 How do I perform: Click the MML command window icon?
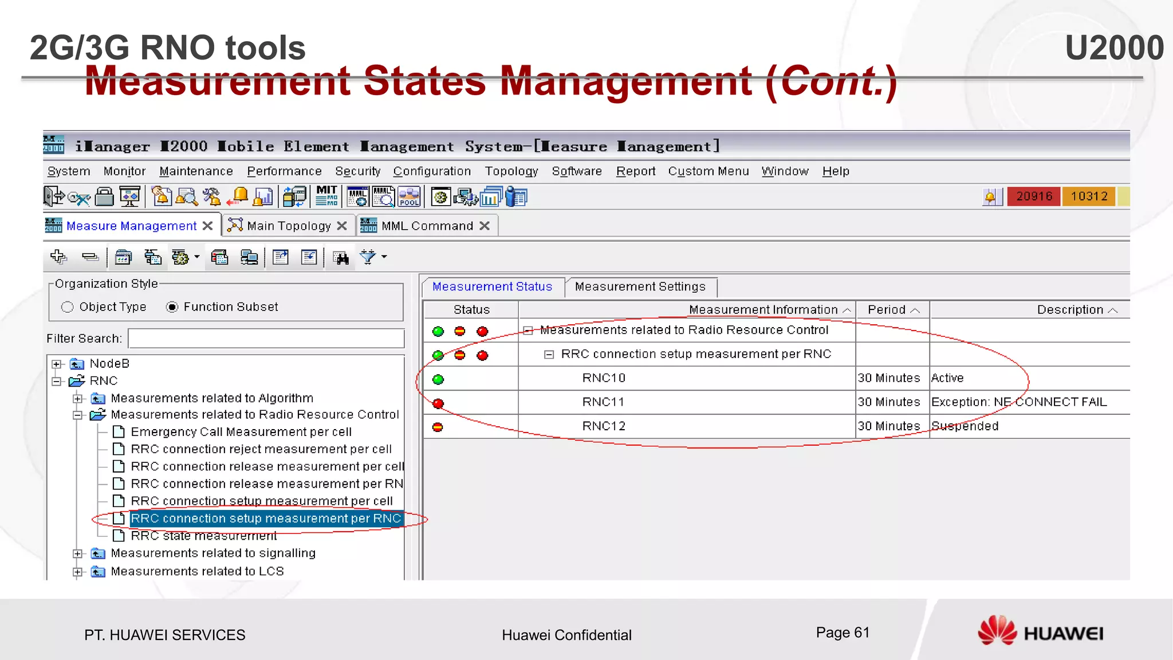click(x=358, y=197)
